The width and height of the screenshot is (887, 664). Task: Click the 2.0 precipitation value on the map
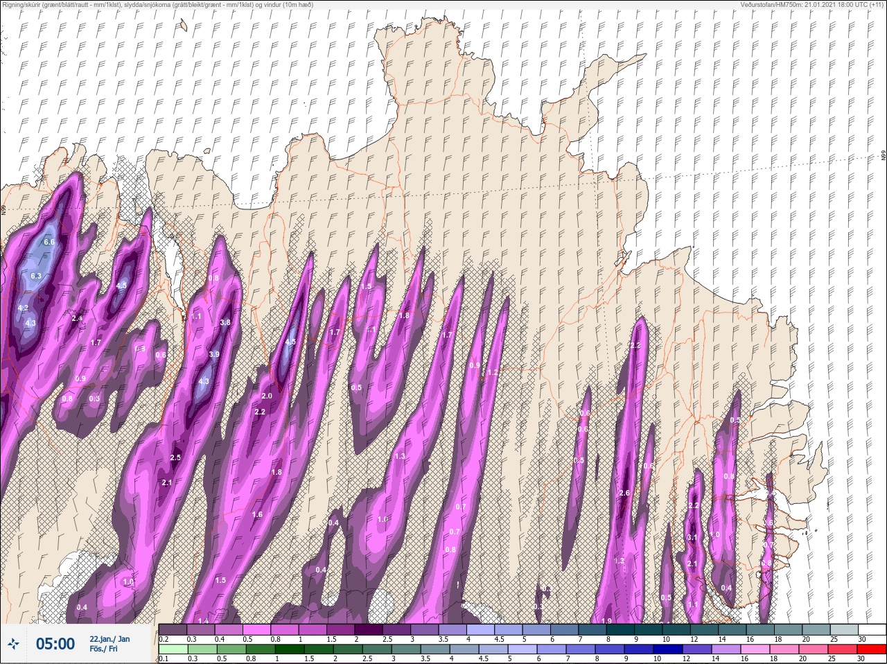pos(267,396)
